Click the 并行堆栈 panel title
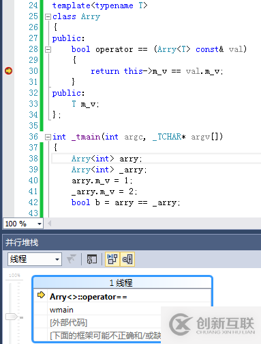261x344 pixels. click(22, 242)
